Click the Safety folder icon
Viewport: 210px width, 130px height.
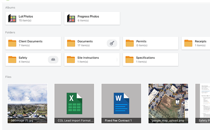[12, 59]
